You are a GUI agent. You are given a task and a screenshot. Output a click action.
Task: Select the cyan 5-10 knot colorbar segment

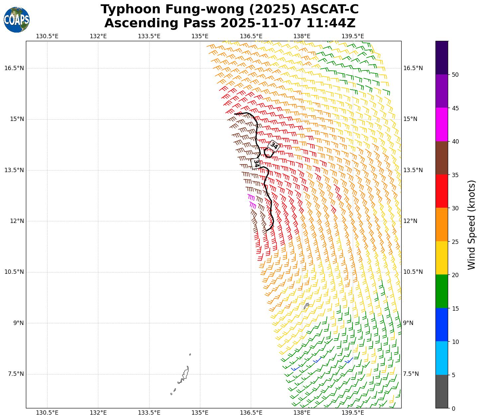pos(441,358)
